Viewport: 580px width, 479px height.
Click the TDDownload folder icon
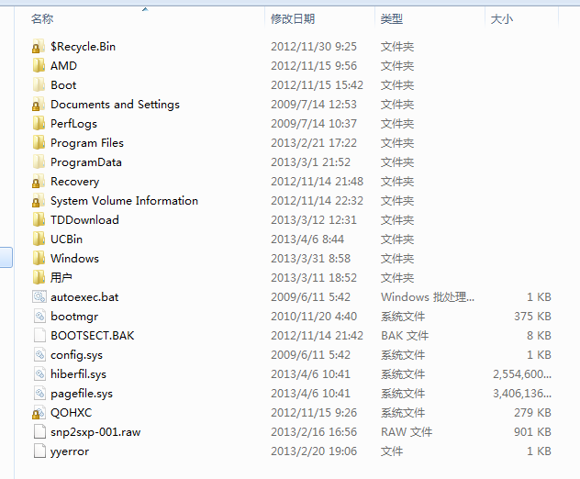[x=39, y=219]
